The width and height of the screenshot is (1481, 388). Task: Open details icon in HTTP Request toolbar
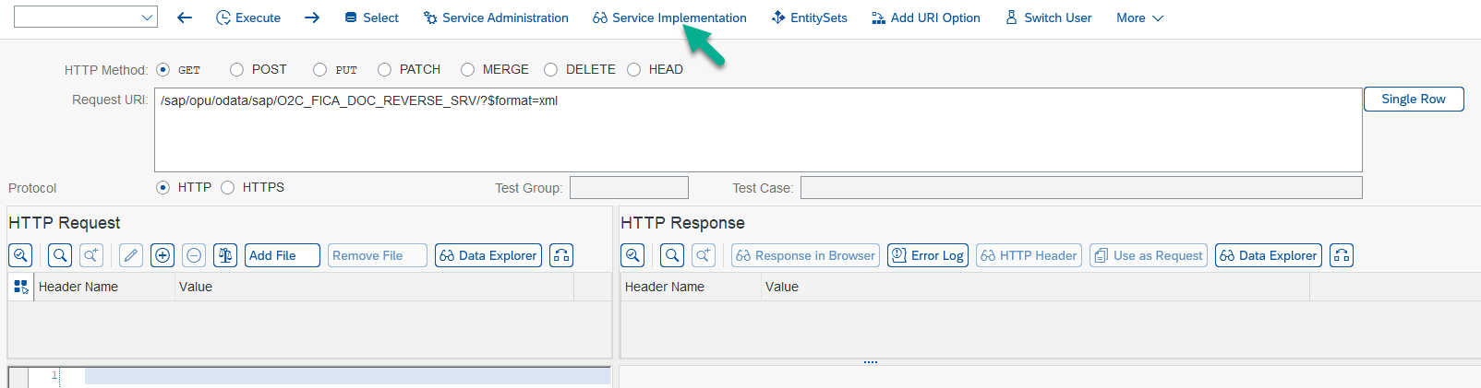pyautogui.click(x=20, y=255)
